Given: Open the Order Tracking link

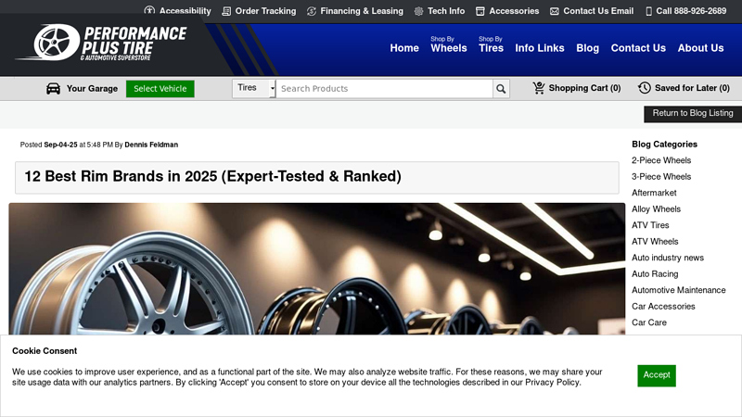Looking at the screenshot, I should coord(265,11).
